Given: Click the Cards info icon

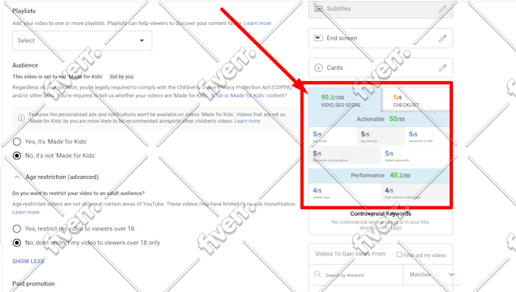Looking at the screenshot, I should 319,68.
